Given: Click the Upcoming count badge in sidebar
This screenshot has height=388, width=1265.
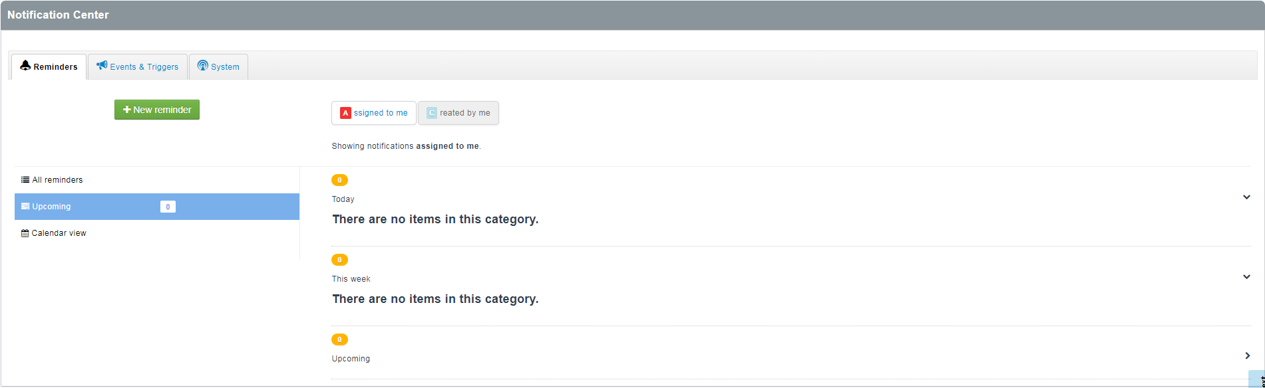Looking at the screenshot, I should pyautogui.click(x=168, y=207).
